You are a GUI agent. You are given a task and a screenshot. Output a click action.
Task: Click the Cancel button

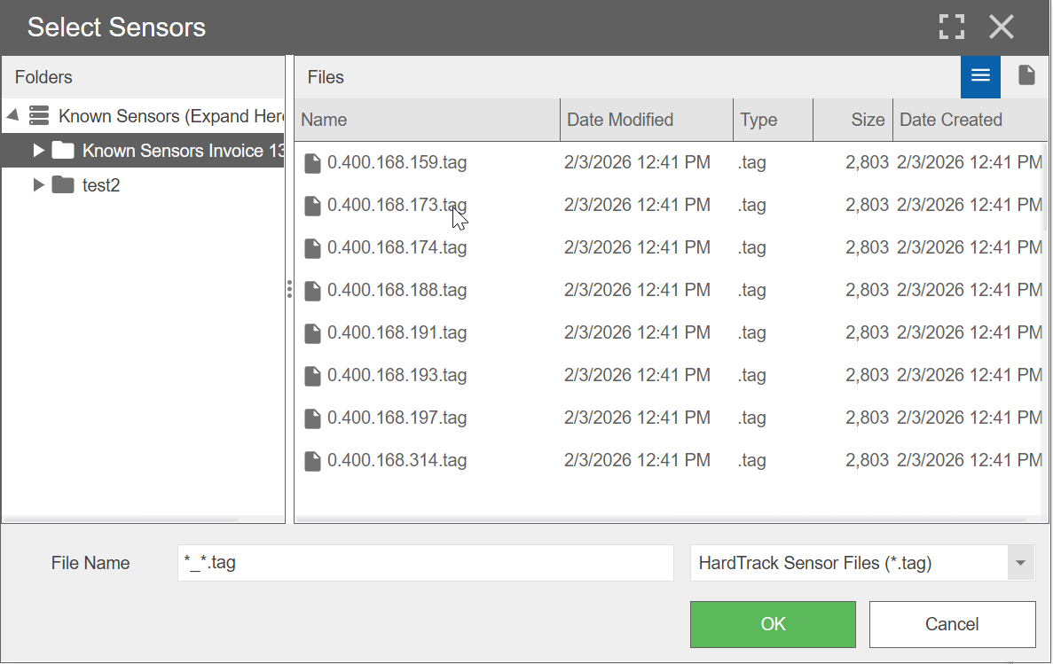coord(952,624)
